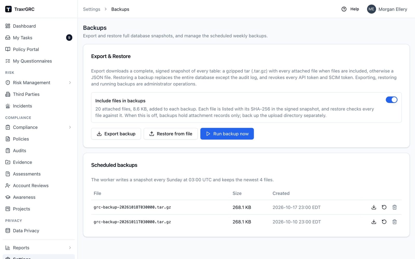Click the Size column header

click(237, 193)
